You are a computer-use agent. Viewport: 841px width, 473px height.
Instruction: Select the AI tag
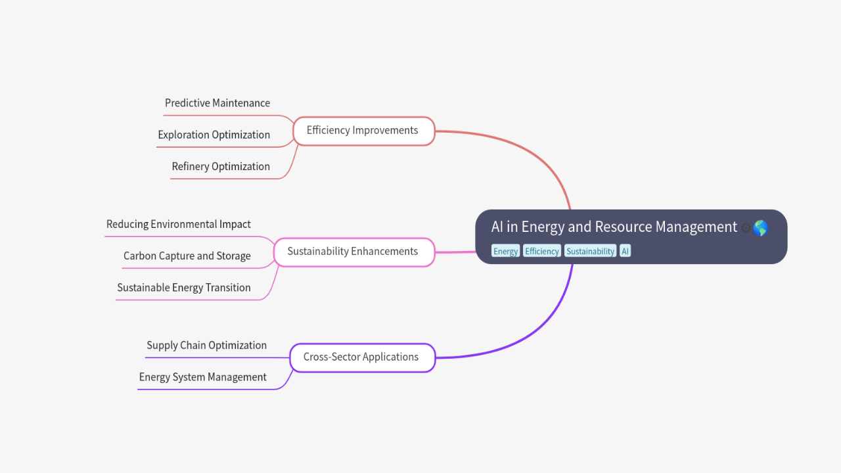pos(625,251)
